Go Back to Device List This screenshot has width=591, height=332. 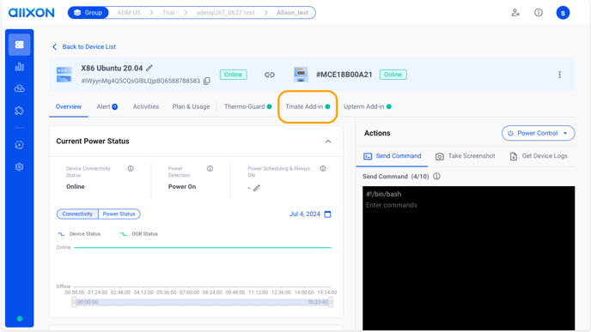click(83, 46)
